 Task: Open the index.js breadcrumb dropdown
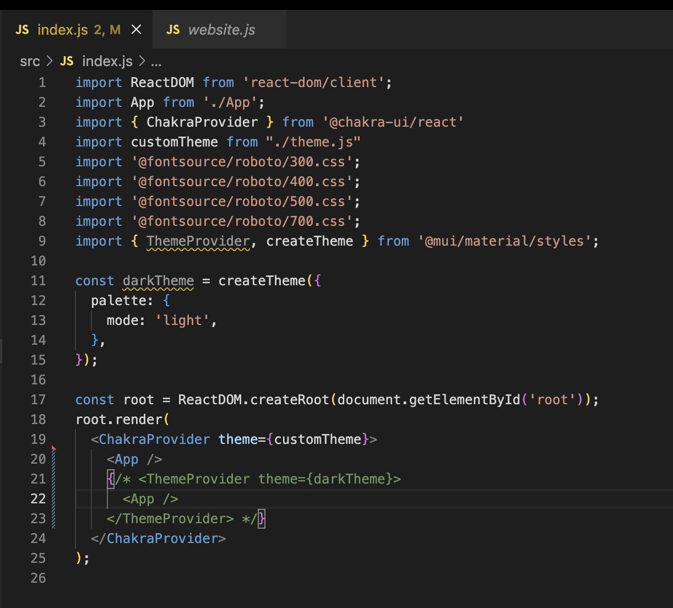coord(107,61)
